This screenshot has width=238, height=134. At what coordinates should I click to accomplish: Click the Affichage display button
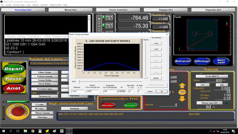coord(202,61)
